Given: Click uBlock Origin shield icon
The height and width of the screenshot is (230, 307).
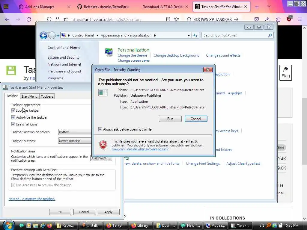Looking at the screenshot, I should coord(289,19).
